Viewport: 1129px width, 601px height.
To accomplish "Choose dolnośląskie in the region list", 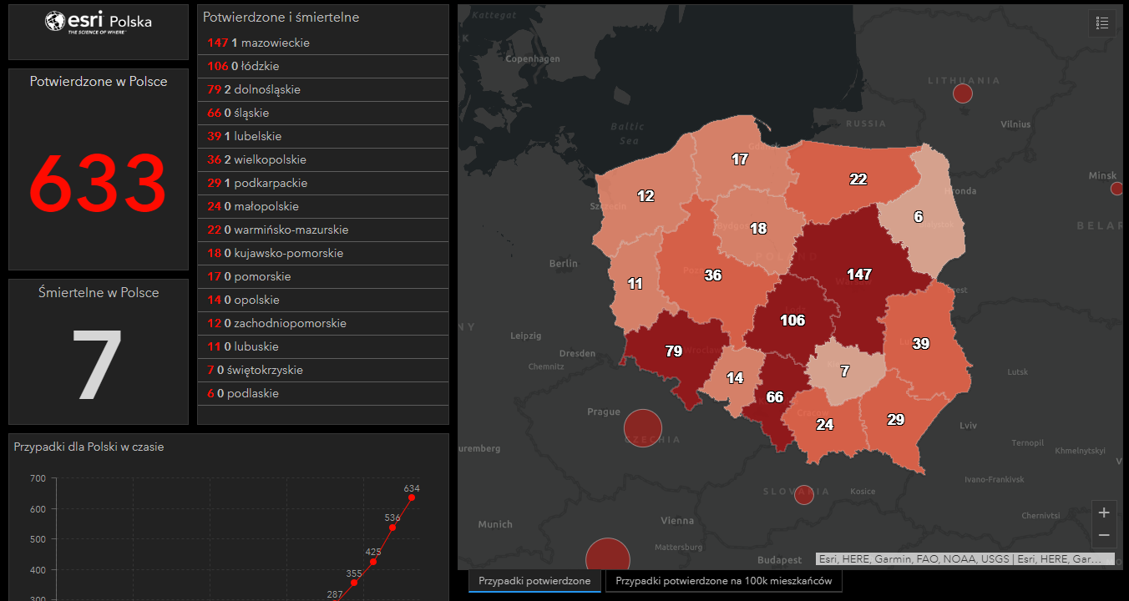I will (x=322, y=89).
